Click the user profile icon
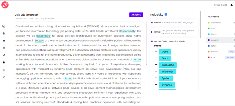 [x=231, y=5]
